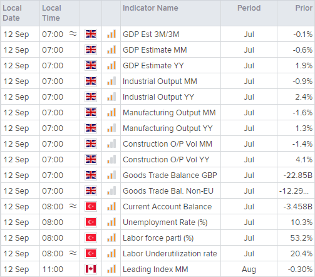Select the Labor force parti (%) row
315x277 pixels.
tap(158, 238)
